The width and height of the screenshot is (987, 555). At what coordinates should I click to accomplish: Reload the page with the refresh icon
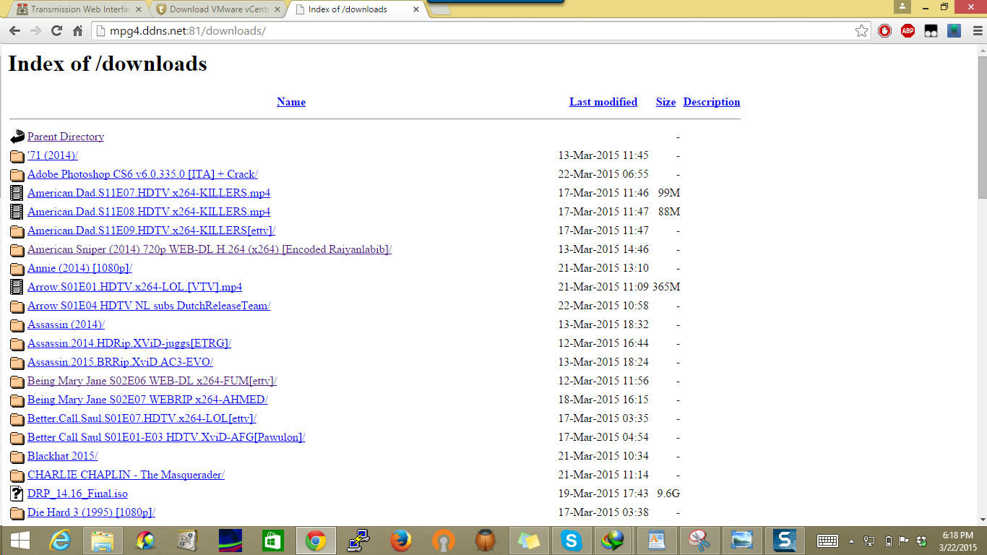[x=56, y=31]
